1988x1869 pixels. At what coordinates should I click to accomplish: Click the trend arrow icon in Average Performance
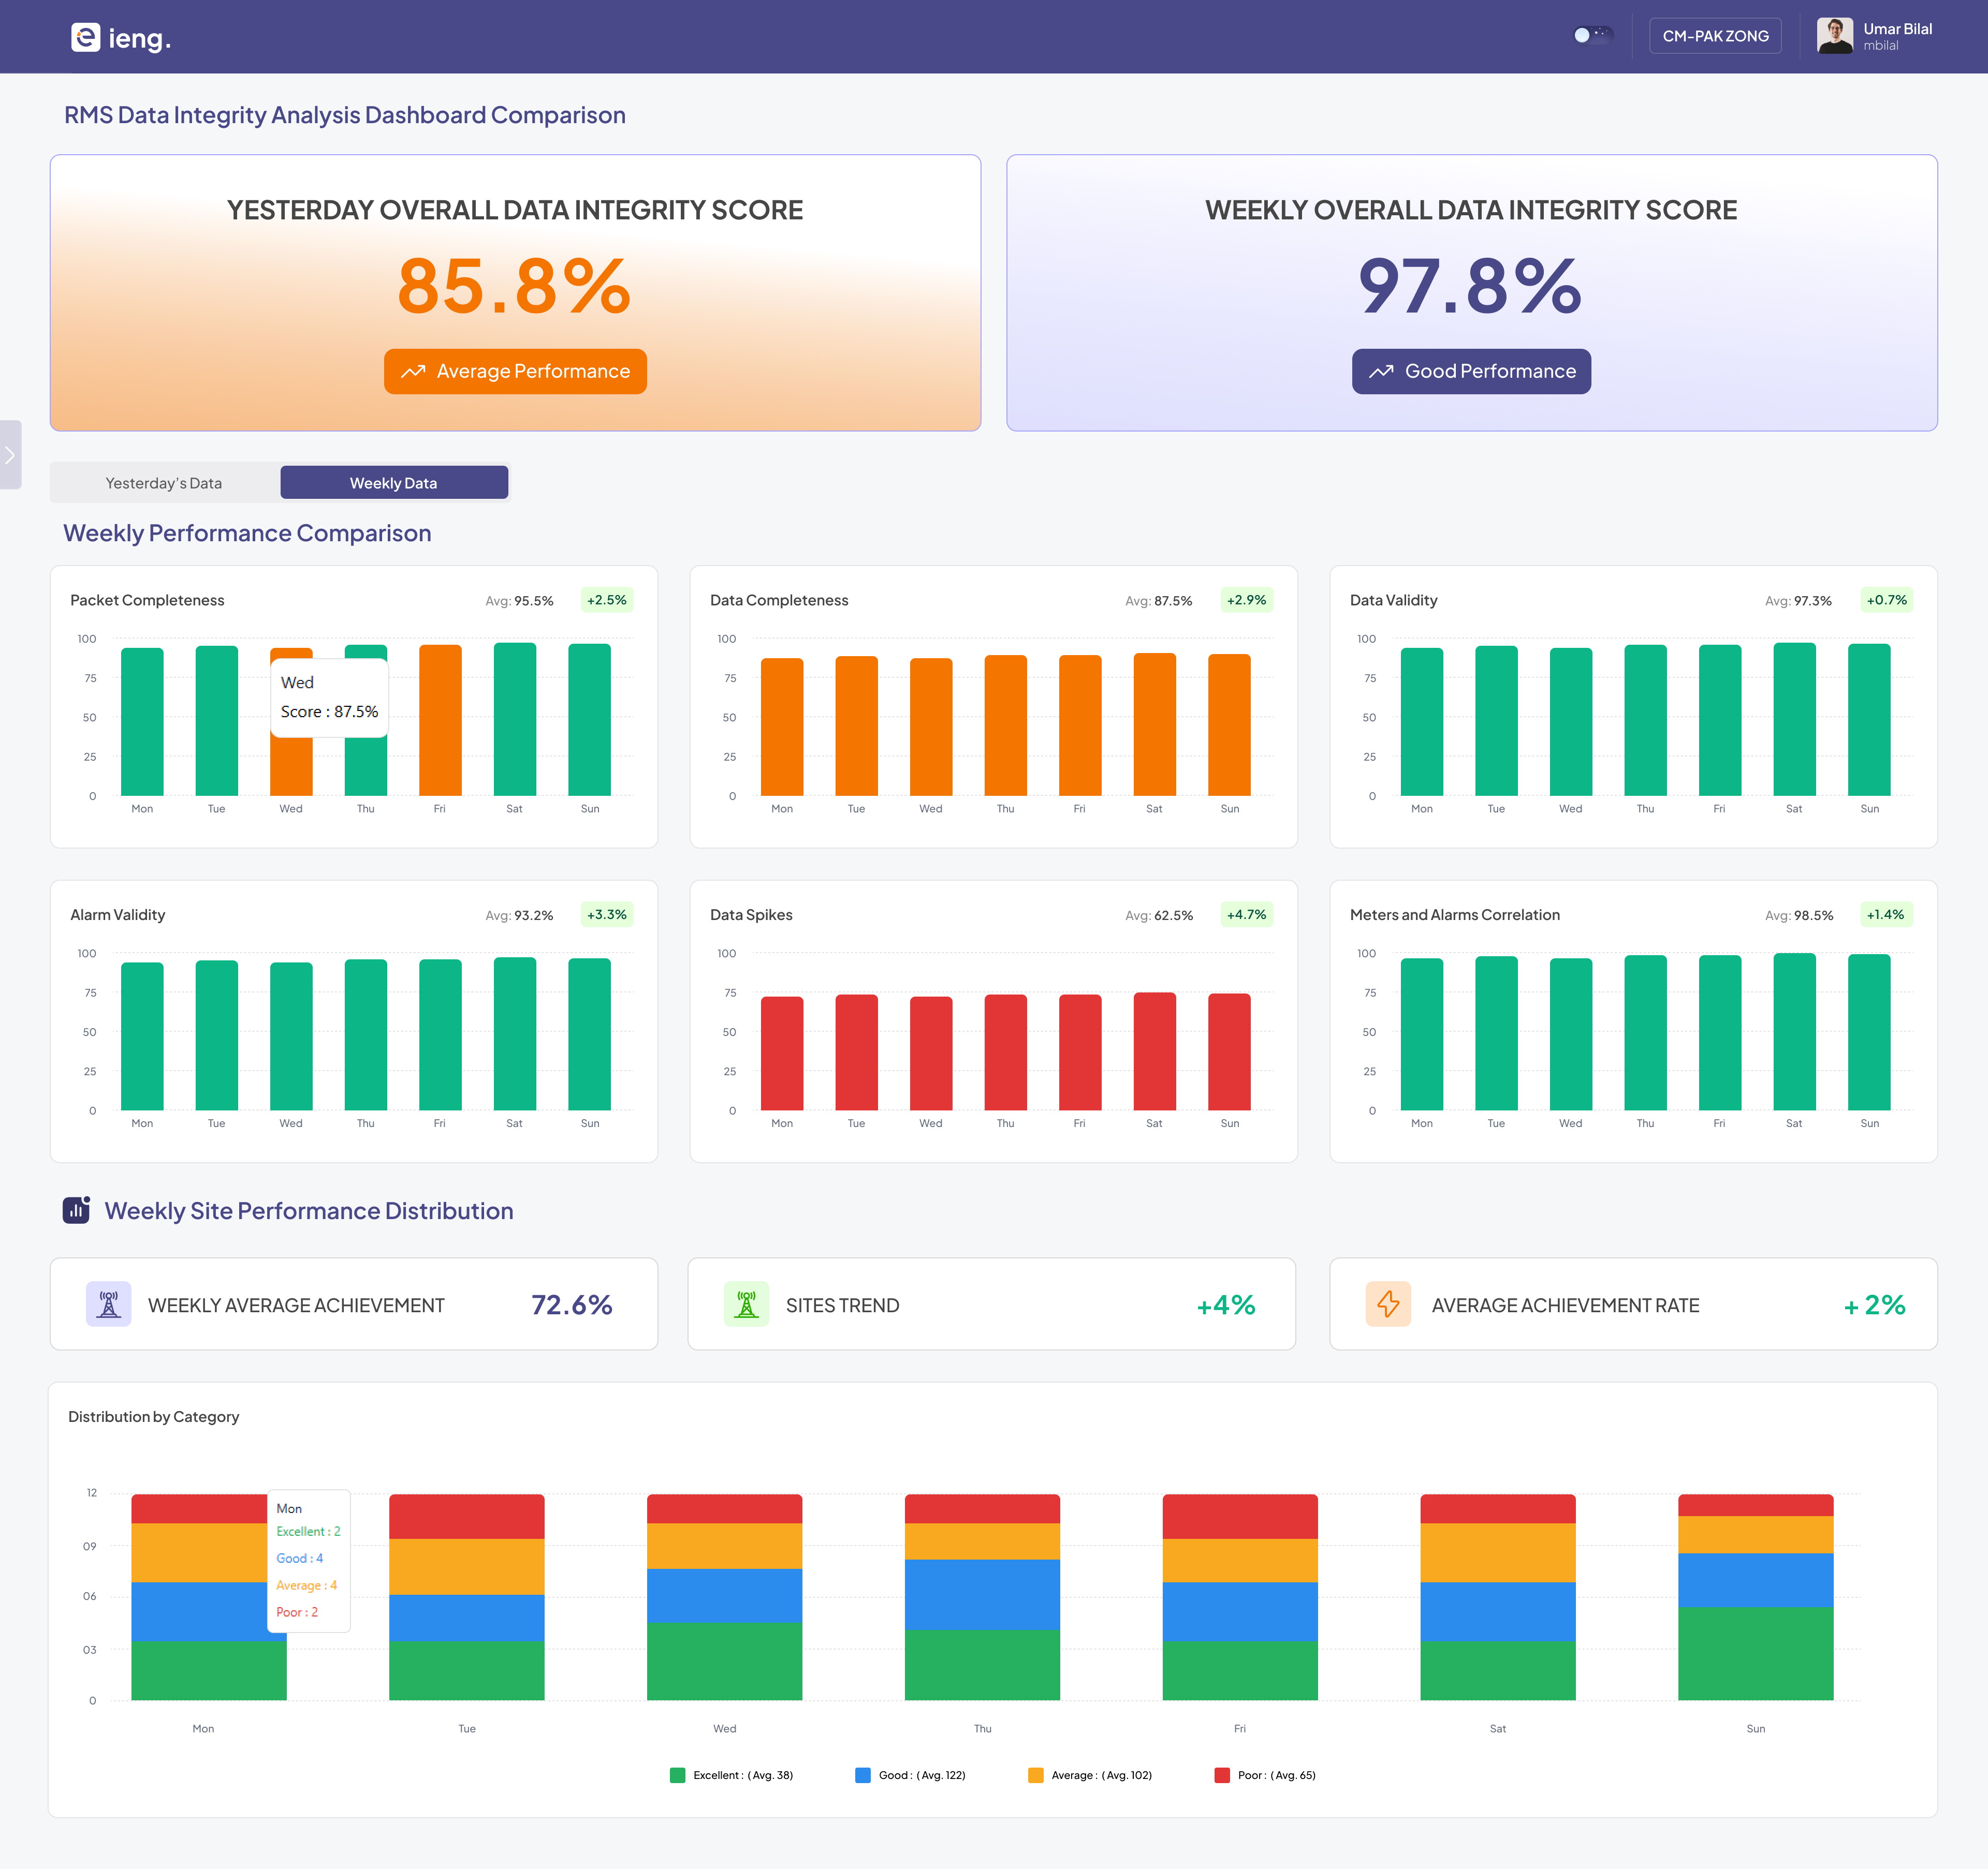pos(413,371)
